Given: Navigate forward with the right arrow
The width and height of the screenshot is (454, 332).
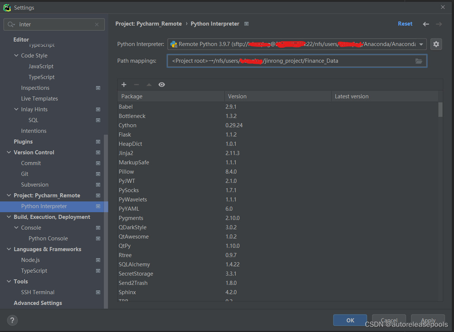Looking at the screenshot, I should point(439,24).
